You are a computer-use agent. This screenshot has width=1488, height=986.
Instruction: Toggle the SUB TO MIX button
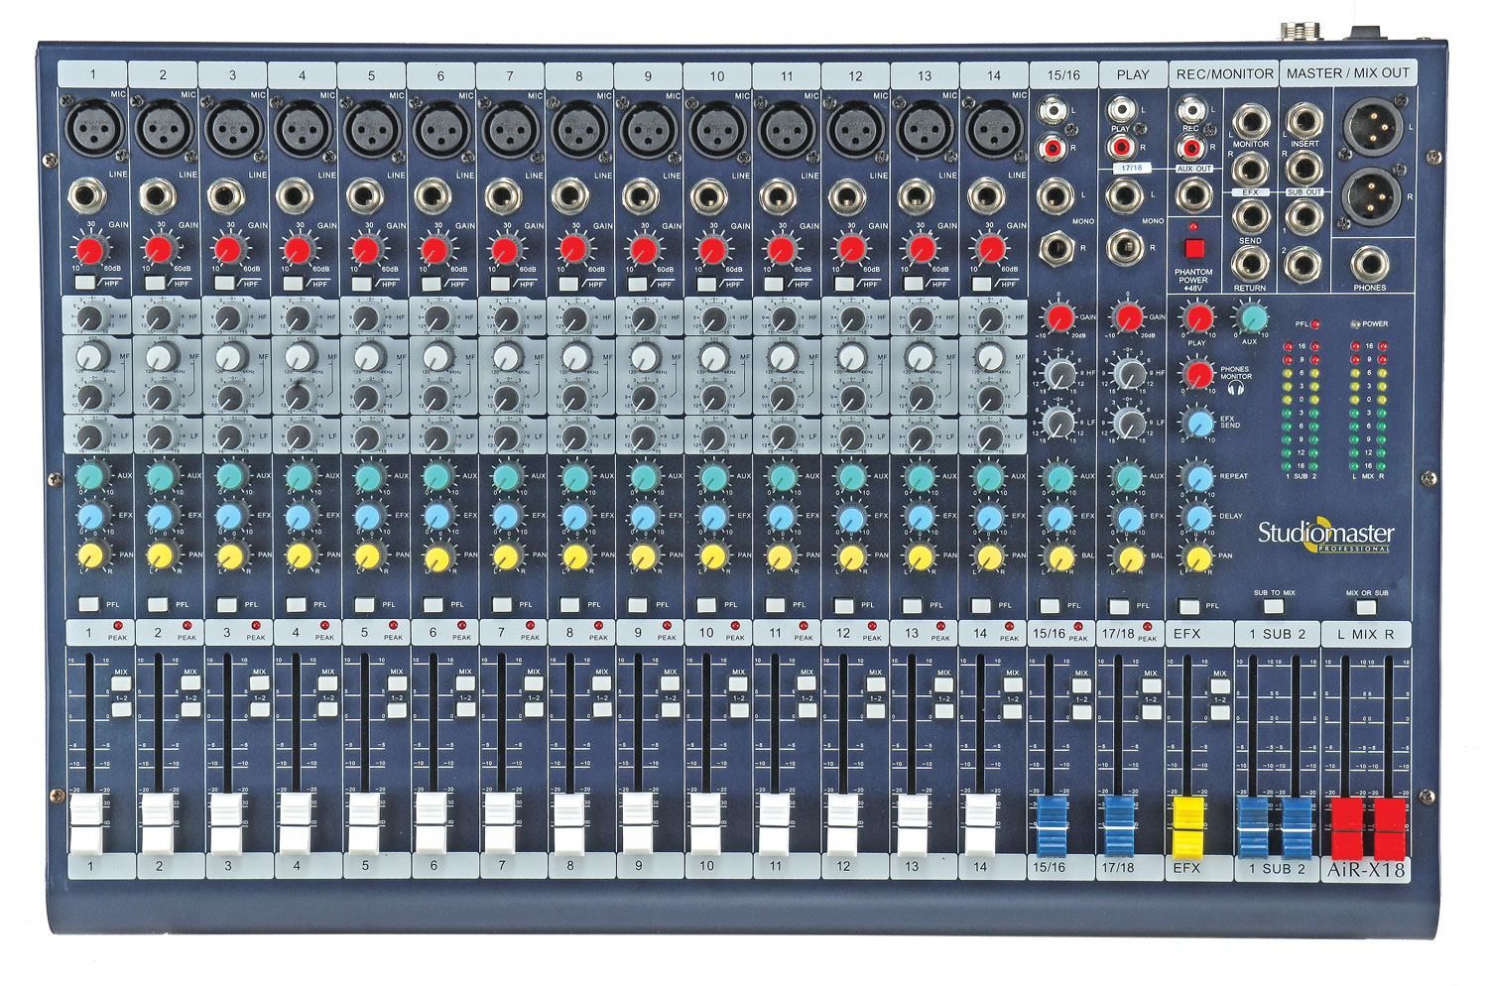[x=1274, y=607]
